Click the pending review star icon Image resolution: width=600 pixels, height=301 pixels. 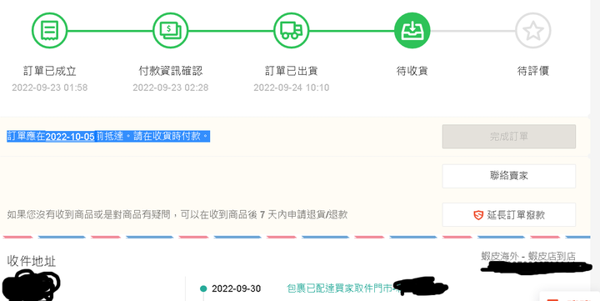(533, 30)
